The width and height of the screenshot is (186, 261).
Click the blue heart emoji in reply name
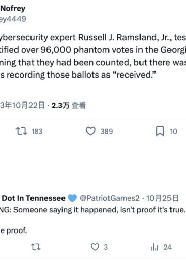[72, 198]
